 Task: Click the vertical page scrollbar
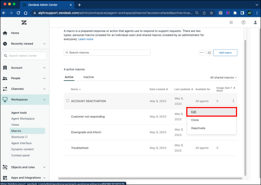245,108
